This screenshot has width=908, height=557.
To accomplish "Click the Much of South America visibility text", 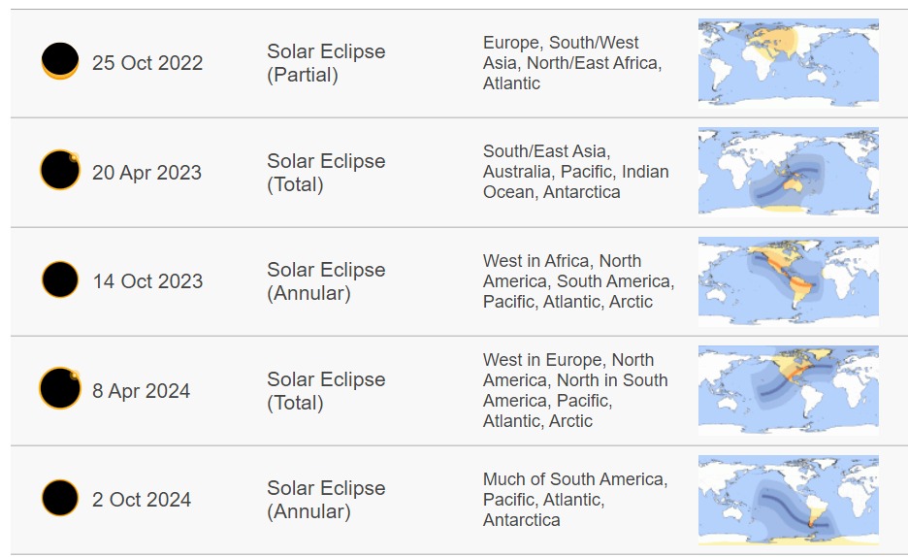I will (575, 500).
